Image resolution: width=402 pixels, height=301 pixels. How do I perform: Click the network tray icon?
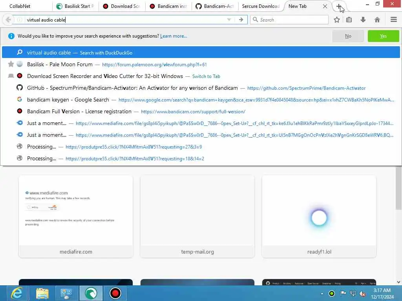pyautogui.click(x=353, y=294)
